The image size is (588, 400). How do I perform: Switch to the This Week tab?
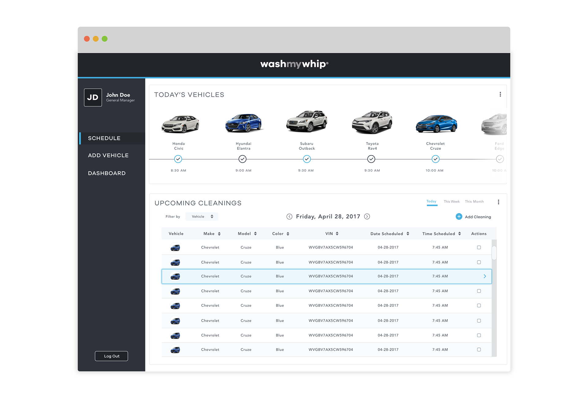[451, 202]
